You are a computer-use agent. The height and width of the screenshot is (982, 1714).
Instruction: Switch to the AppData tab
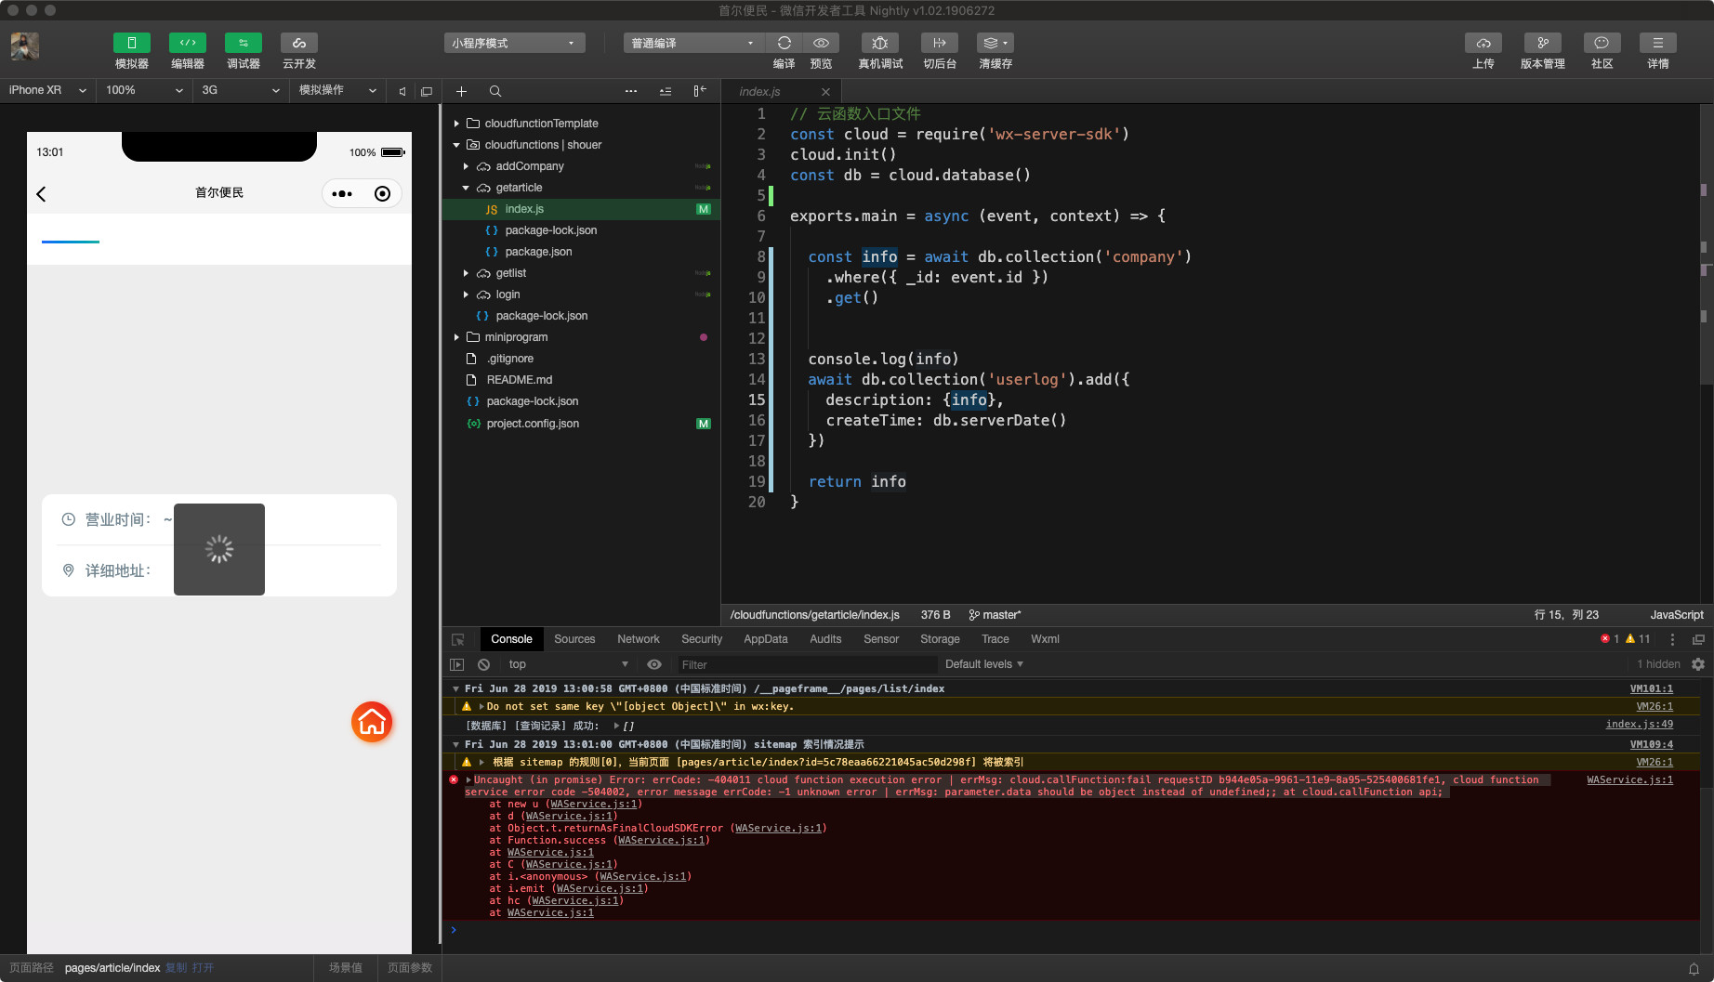pyautogui.click(x=765, y=639)
